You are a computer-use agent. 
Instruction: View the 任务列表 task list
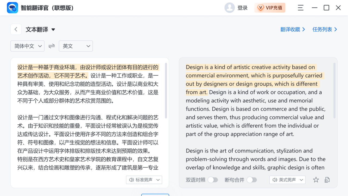(325, 29)
